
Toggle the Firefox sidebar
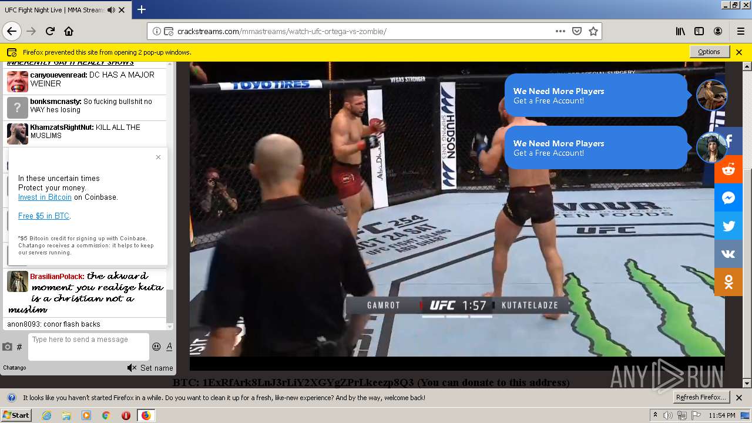699,31
